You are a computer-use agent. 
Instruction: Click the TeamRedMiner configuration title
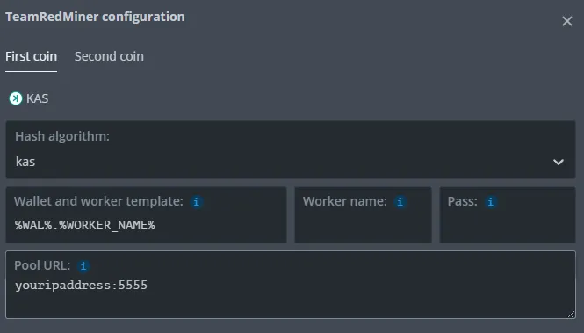95,17
